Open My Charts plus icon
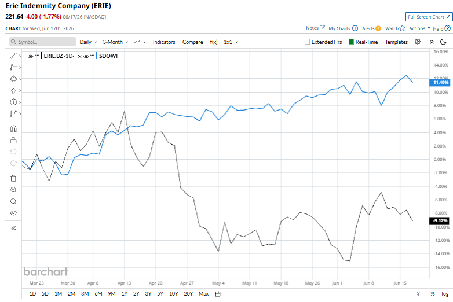 [355, 28]
